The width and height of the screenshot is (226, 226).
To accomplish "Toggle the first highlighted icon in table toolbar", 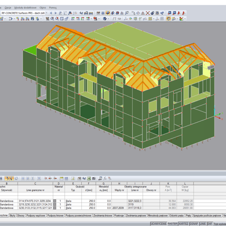I will point(7,178).
